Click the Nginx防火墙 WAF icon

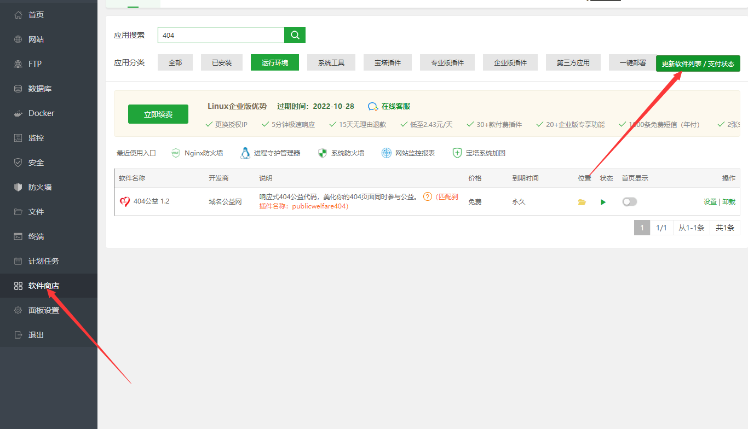176,153
